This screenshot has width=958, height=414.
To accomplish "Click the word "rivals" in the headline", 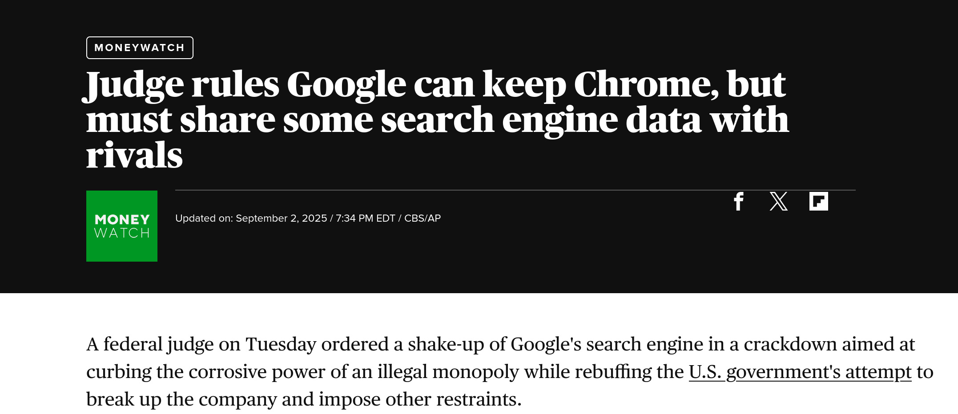I will (x=134, y=155).
